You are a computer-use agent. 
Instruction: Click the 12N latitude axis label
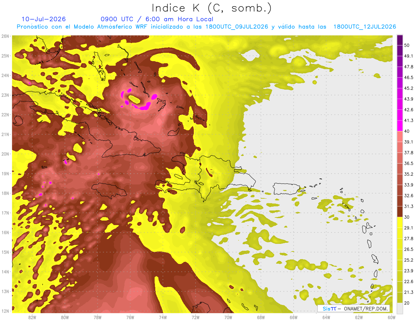5,311
